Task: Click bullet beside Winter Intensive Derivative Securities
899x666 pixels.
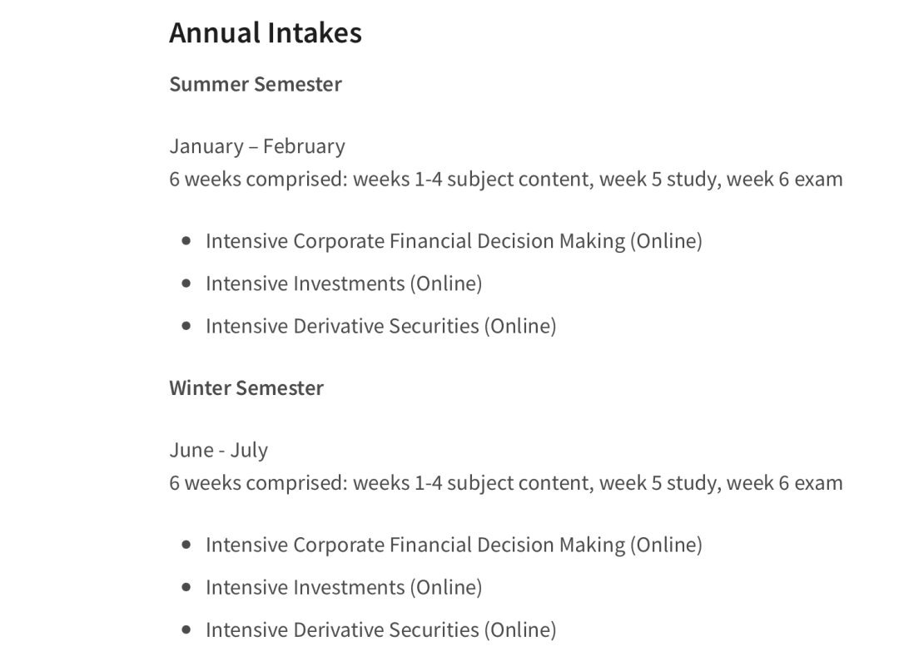Action: [186, 629]
